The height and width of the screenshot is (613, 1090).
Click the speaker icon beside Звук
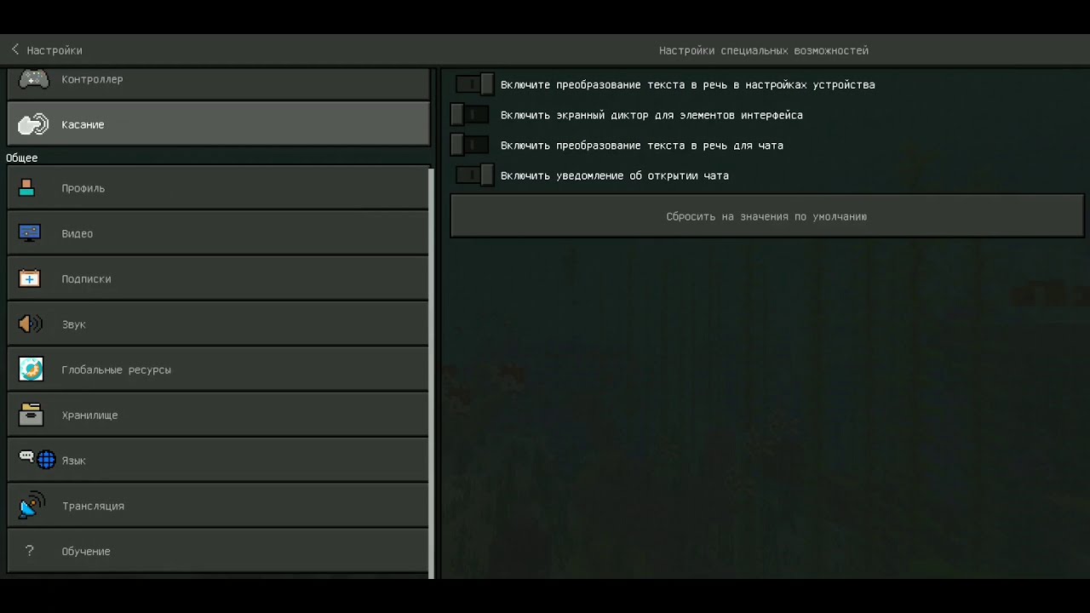pos(30,324)
